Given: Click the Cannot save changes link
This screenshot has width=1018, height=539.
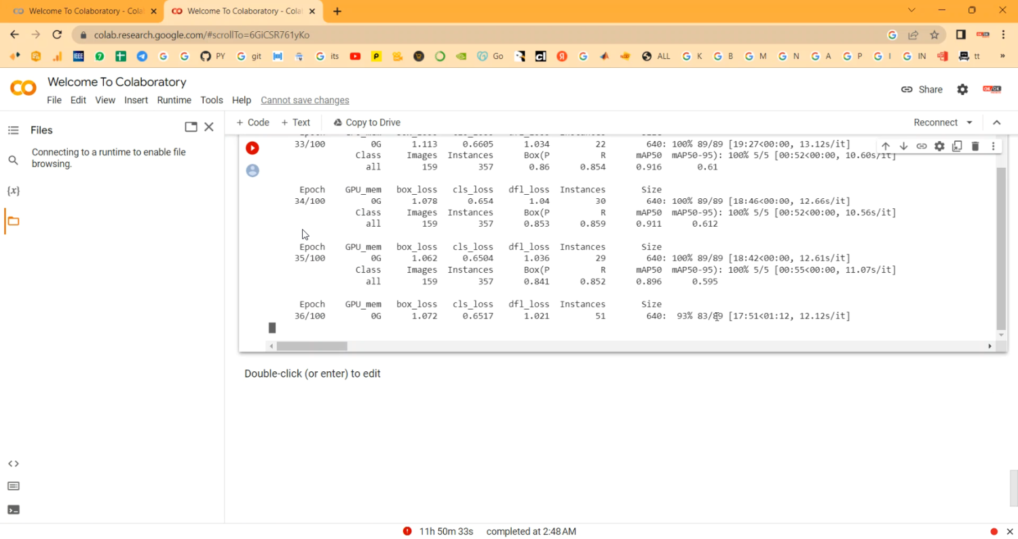Looking at the screenshot, I should [305, 100].
